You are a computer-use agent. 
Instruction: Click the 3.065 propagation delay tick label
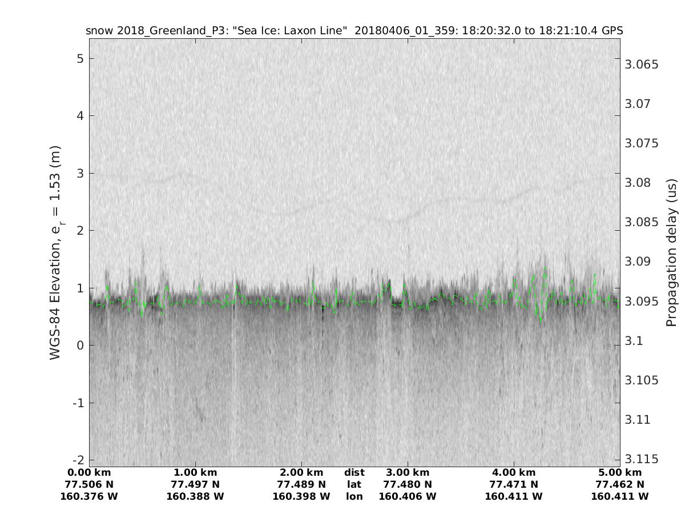(642, 65)
